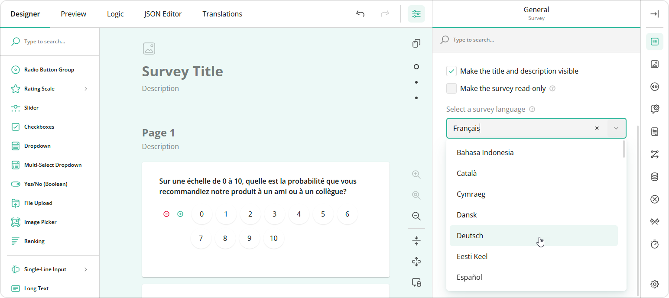Open the Question Settings category icon

point(655,109)
